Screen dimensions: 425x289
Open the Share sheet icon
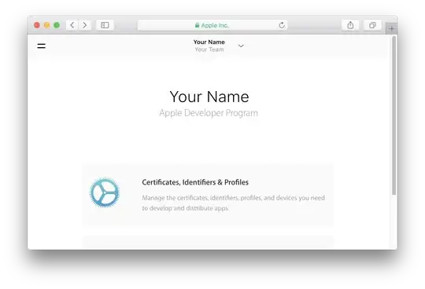click(x=350, y=25)
